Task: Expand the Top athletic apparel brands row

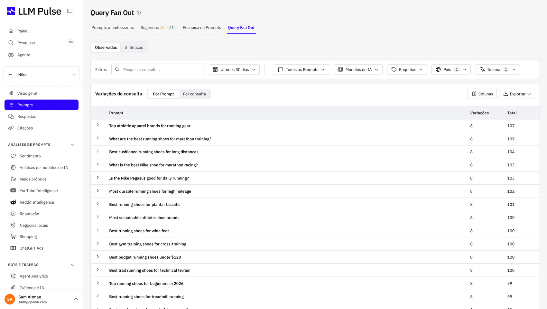Action: 98,125
